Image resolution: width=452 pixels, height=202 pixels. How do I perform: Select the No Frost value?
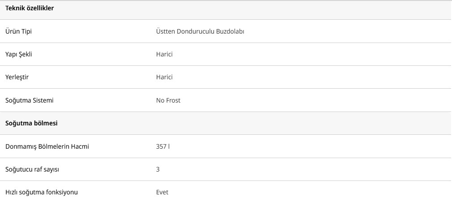[168, 100]
